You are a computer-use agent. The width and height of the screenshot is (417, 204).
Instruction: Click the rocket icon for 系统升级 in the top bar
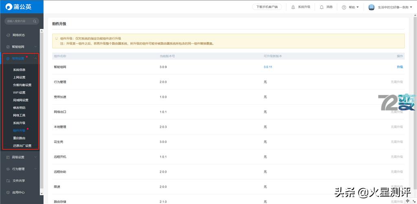tap(293, 7)
